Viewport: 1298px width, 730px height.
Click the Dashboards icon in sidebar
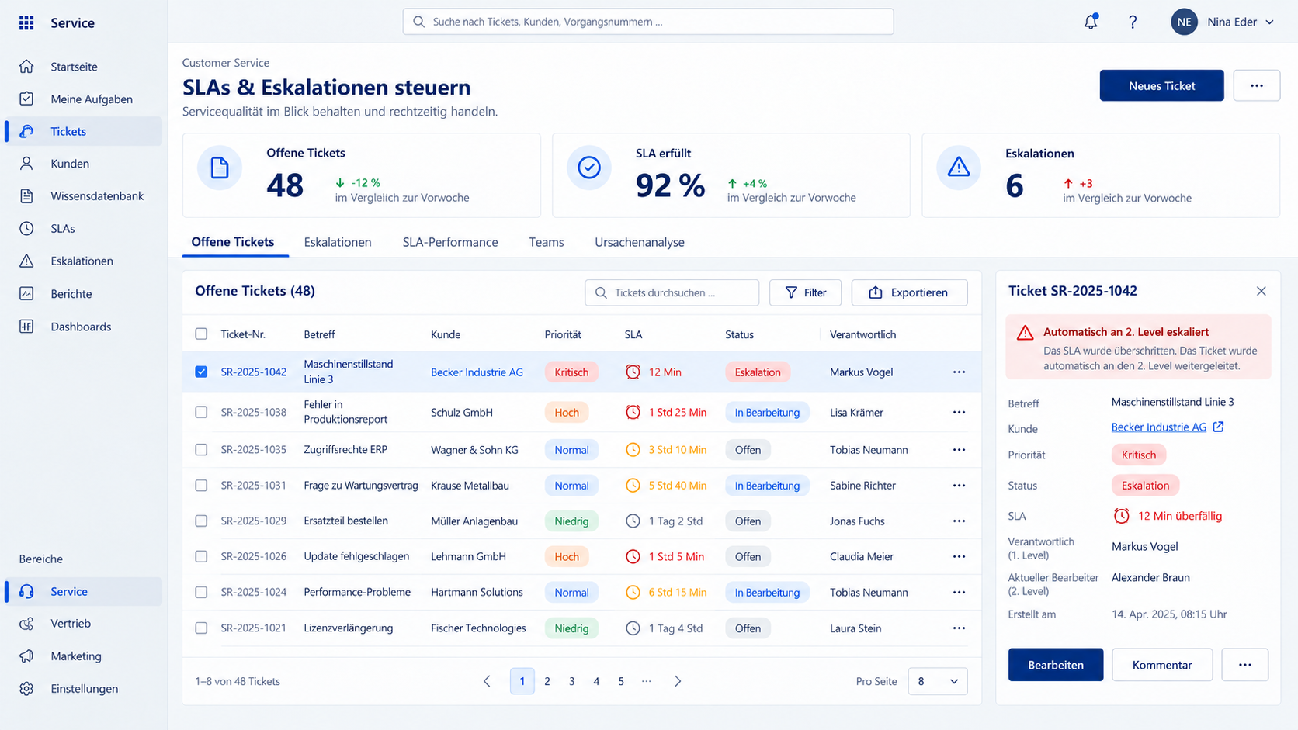point(26,327)
